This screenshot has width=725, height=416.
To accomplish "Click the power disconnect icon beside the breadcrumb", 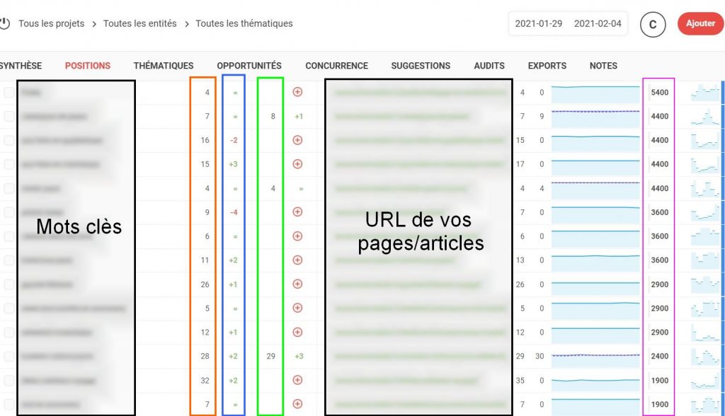I will (x=7, y=23).
